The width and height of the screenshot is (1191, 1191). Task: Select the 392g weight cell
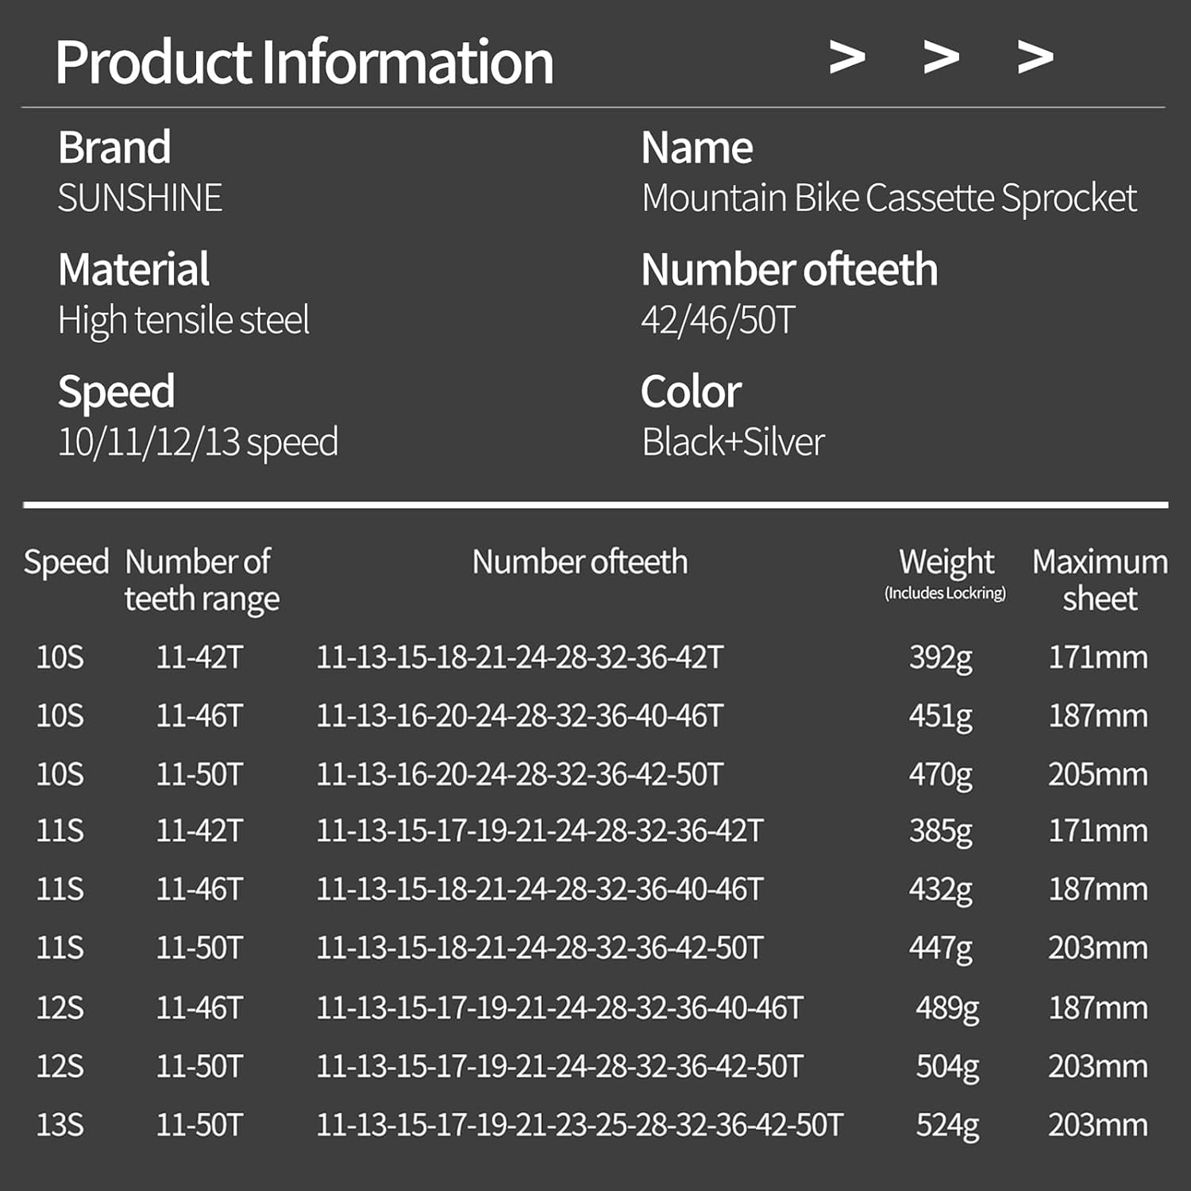941,657
